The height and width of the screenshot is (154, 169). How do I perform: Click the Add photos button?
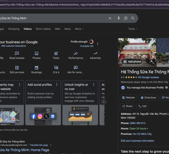132,62
